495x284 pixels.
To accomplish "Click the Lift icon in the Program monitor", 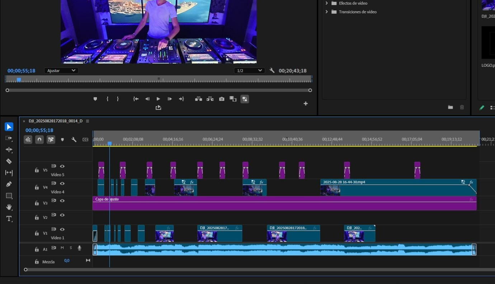I will 198,99.
